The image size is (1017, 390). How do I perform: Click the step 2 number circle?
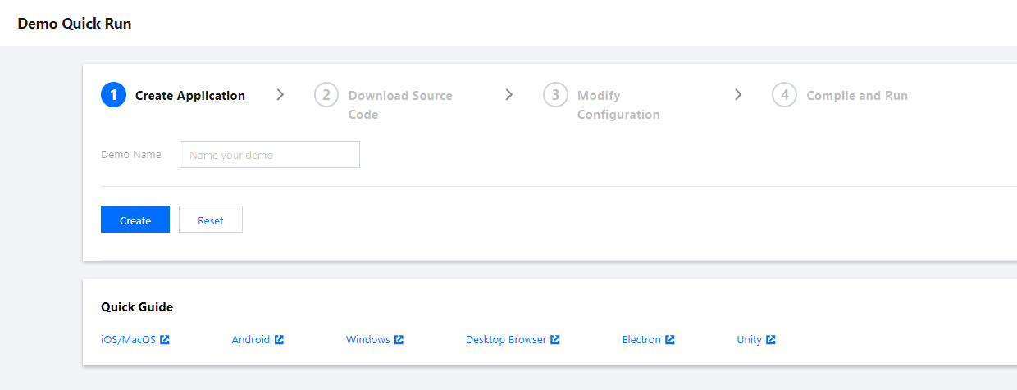pos(326,95)
